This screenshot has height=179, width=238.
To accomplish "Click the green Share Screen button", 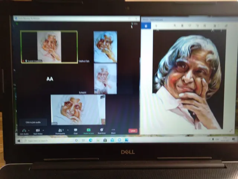I will pyautogui.click(x=89, y=131).
